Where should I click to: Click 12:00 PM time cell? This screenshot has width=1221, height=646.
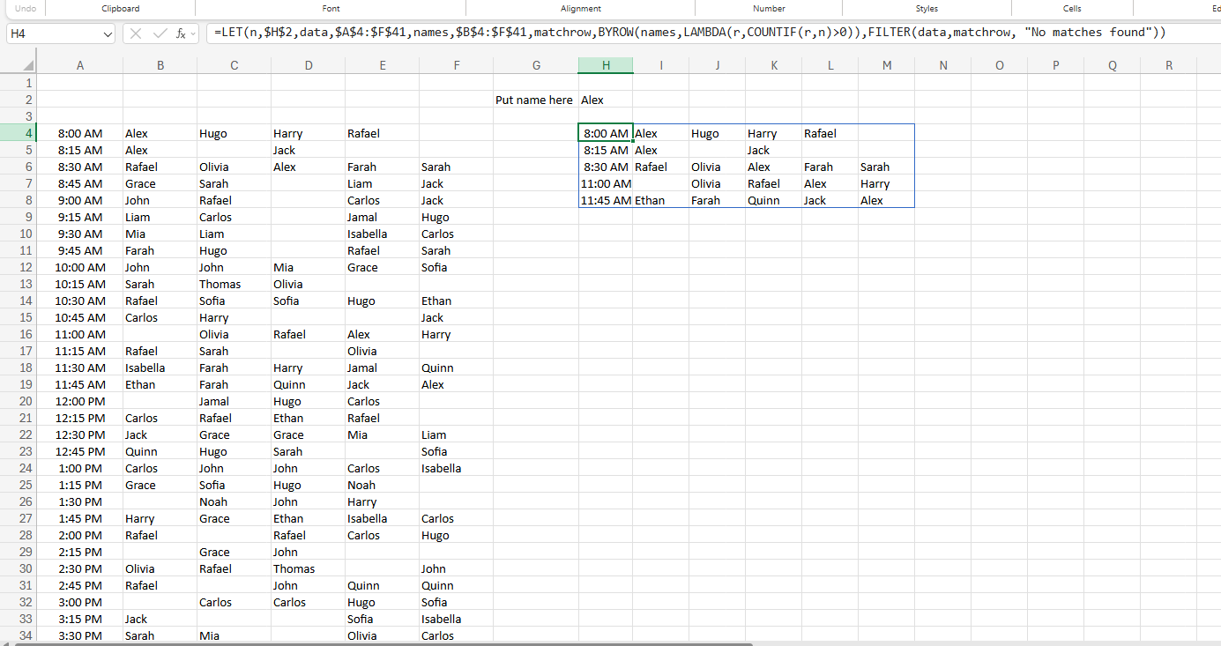tap(80, 401)
